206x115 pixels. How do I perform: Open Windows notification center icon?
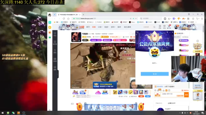203,113
